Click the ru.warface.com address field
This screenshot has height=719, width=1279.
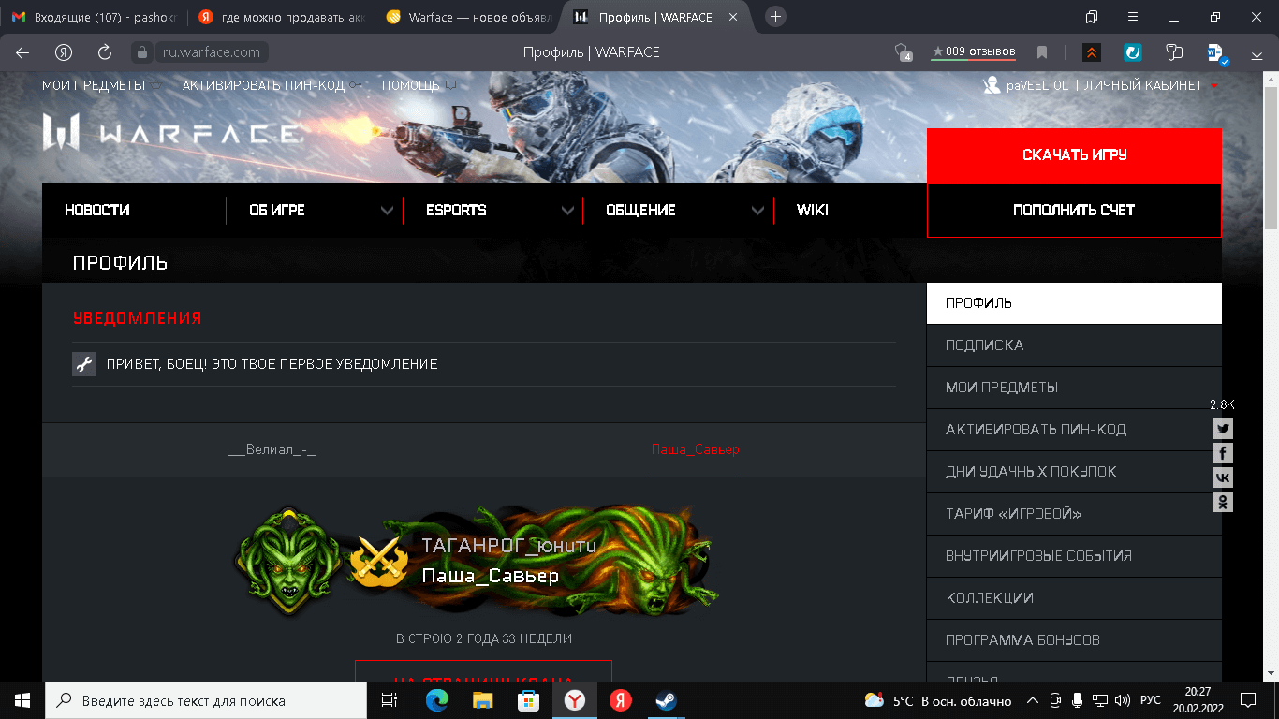[x=211, y=52]
